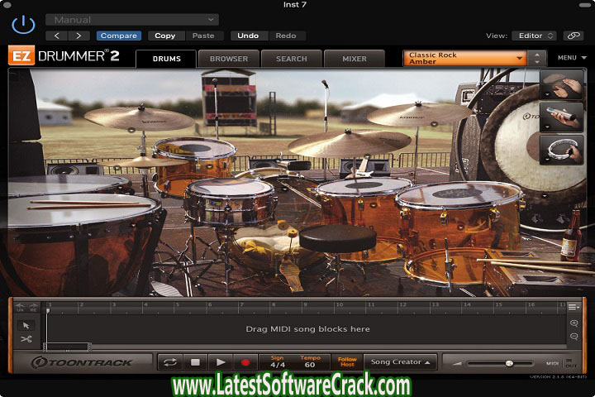Expand the hand claps options arrow
Image resolution: width=595 pixels, height=397 pixels.
[547, 94]
